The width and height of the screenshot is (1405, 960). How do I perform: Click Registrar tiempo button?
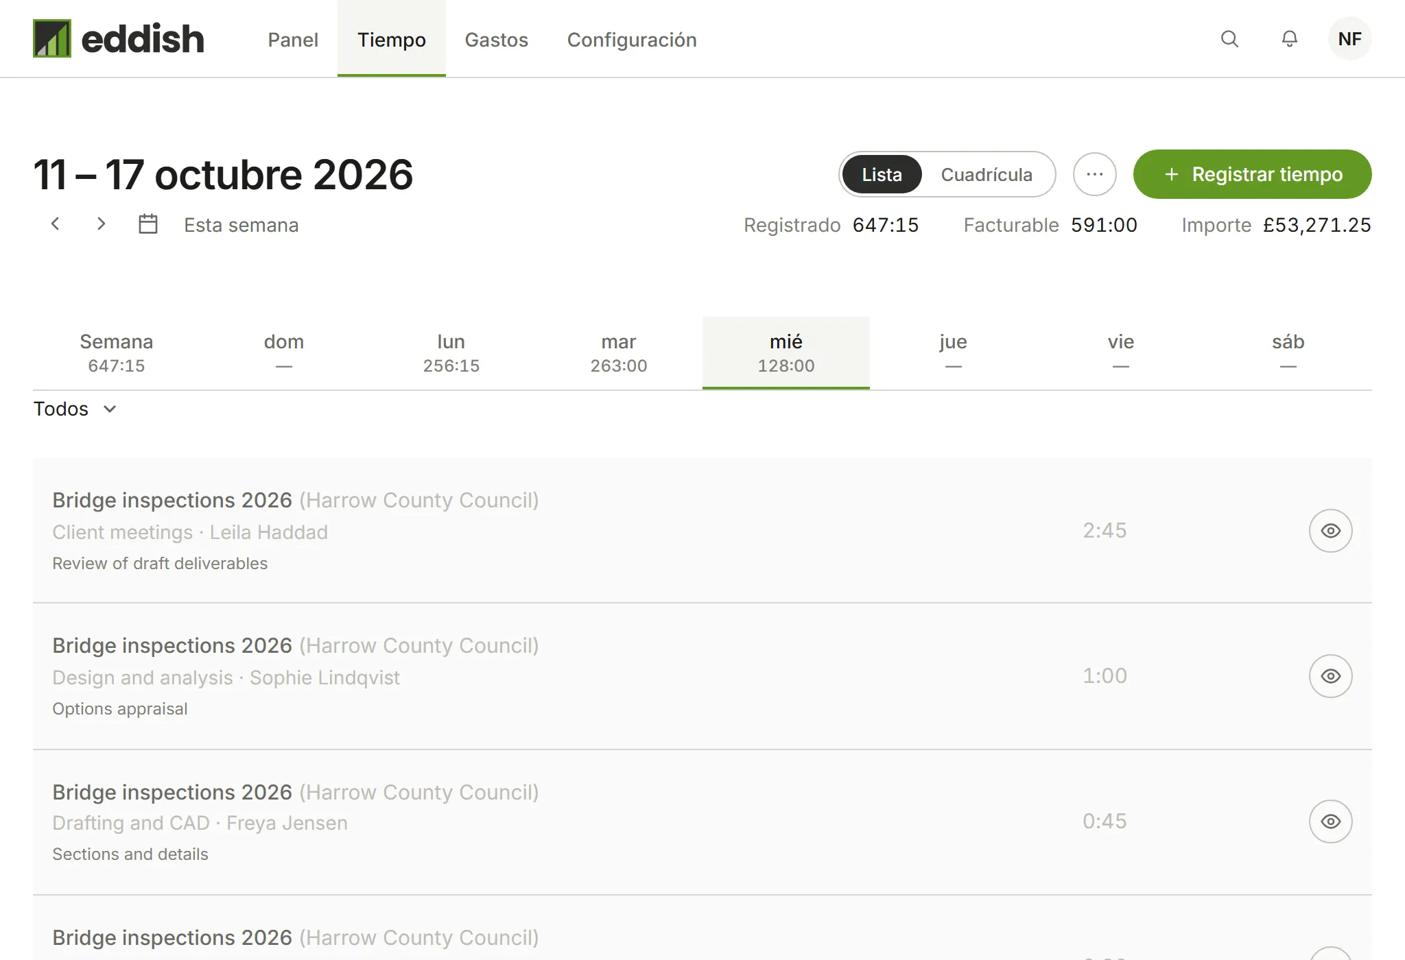click(1252, 174)
